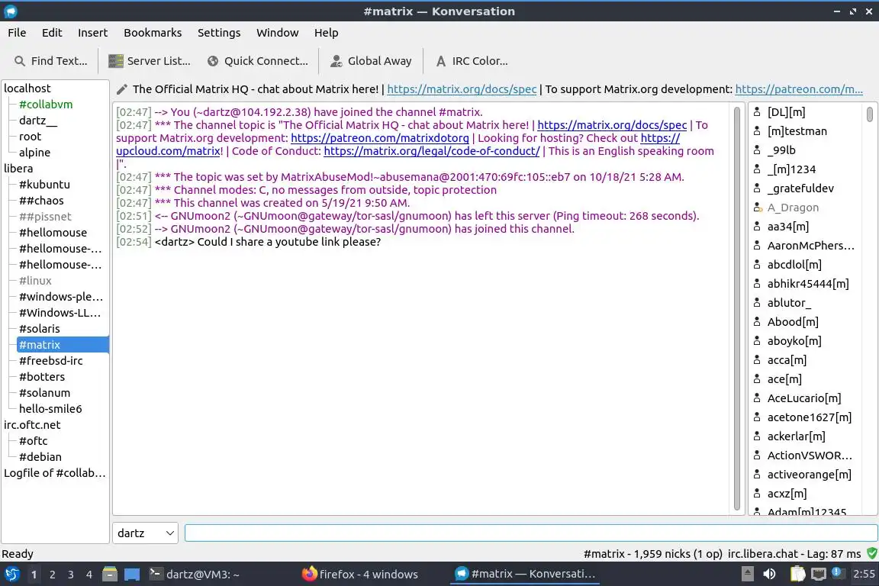Image resolution: width=879 pixels, height=586 pixels.
Task: Open IRC Color picker tool
Action: tap(472, 61)
